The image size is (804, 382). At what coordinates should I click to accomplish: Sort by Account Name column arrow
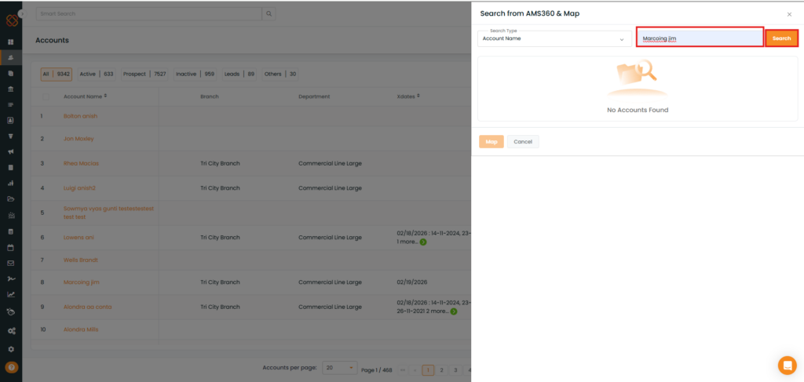[x=105, y=96]
